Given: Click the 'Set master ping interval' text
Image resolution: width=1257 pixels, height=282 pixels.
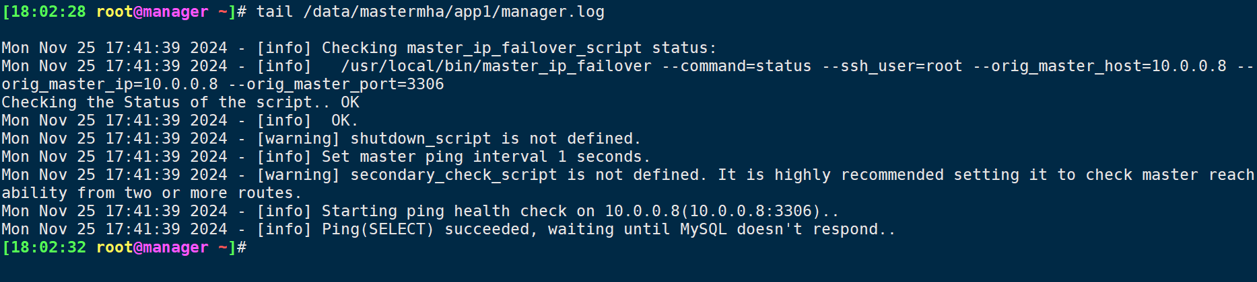Looking at the screenshot, I should click(435, 157).
